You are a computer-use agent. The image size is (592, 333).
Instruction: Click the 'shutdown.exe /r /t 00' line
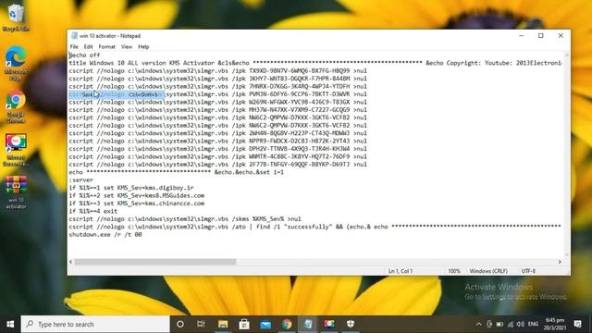pyautogui.click(x=105, y=234)
